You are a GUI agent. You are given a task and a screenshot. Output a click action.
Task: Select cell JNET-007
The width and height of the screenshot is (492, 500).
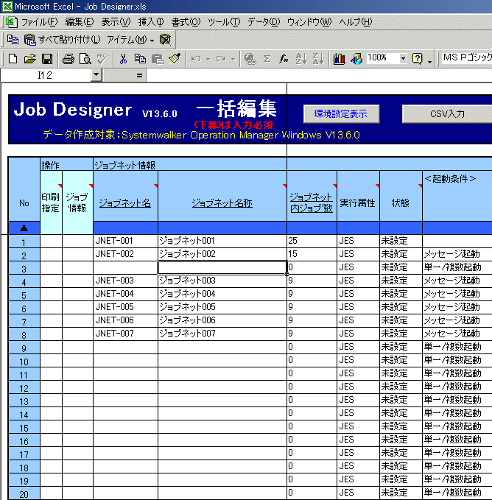125,334
